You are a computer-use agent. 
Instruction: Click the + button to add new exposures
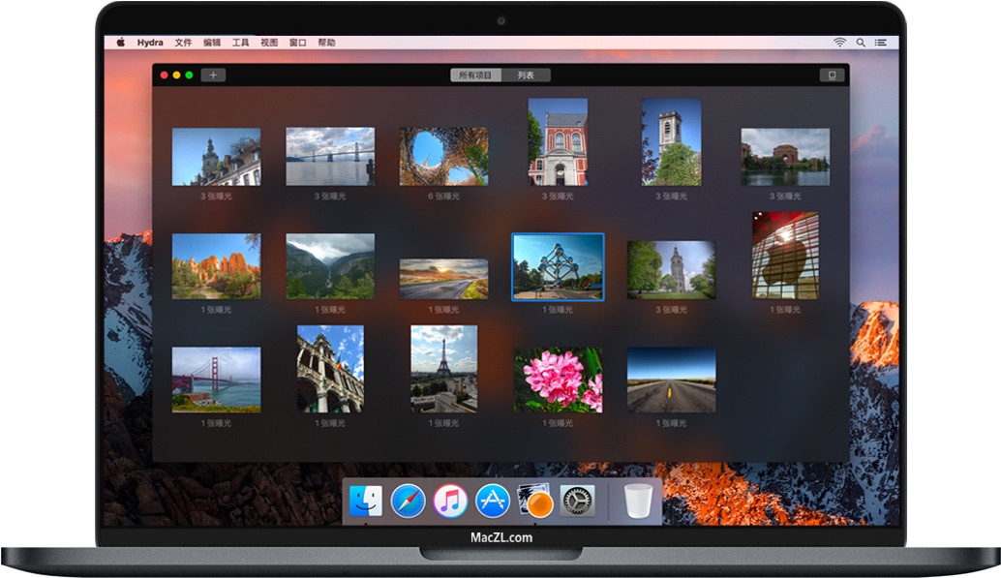[x=212, y=74]
